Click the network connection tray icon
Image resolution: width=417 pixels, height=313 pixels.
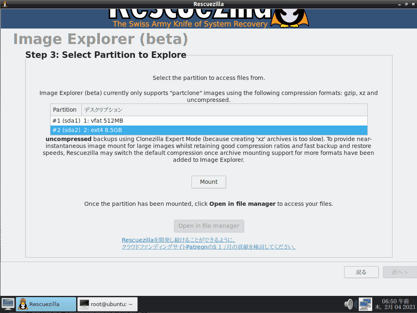365,304
